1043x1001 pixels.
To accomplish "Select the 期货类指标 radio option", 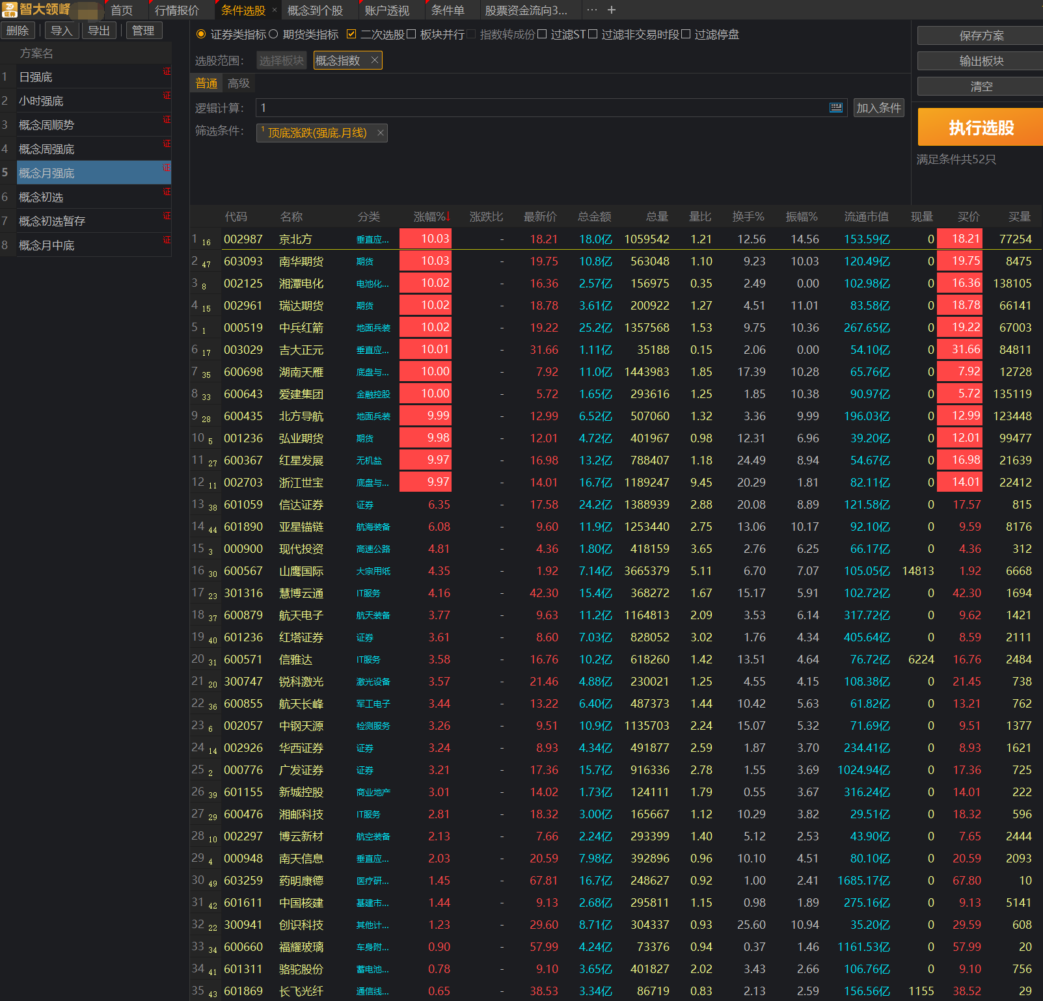I will (x=273, y=34).
